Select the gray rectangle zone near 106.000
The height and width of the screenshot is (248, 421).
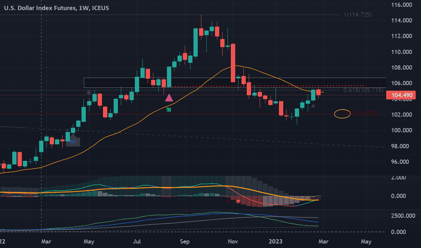(x=235, y=83)
